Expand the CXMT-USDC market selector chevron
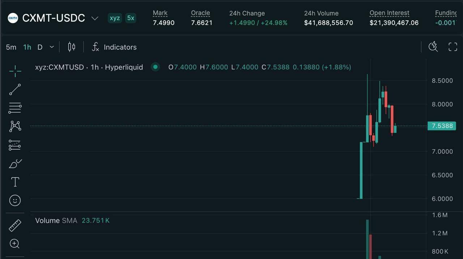463x259 pixels. 95,18
